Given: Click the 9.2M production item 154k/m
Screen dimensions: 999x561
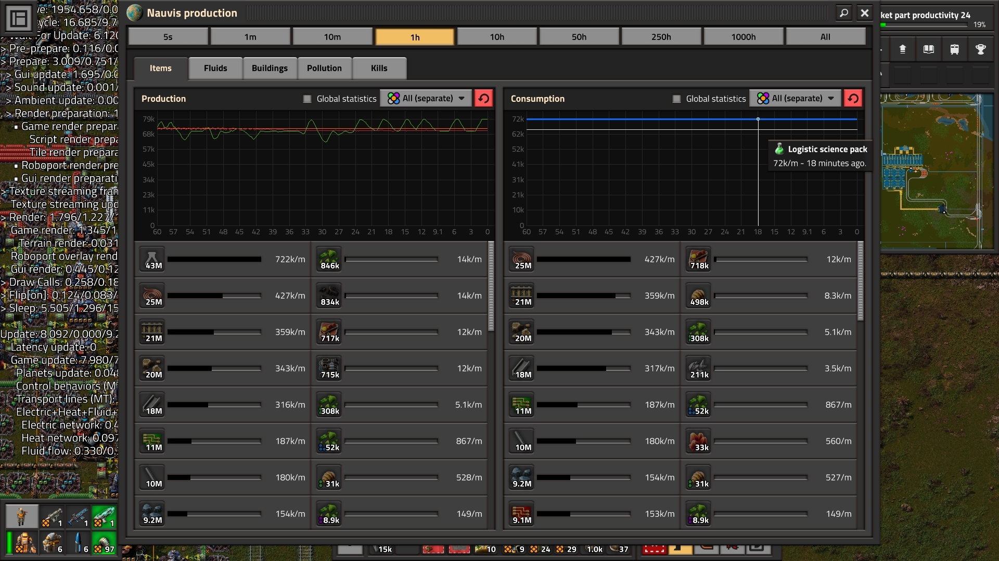Looking at the screenshot, I should point(152,514).
